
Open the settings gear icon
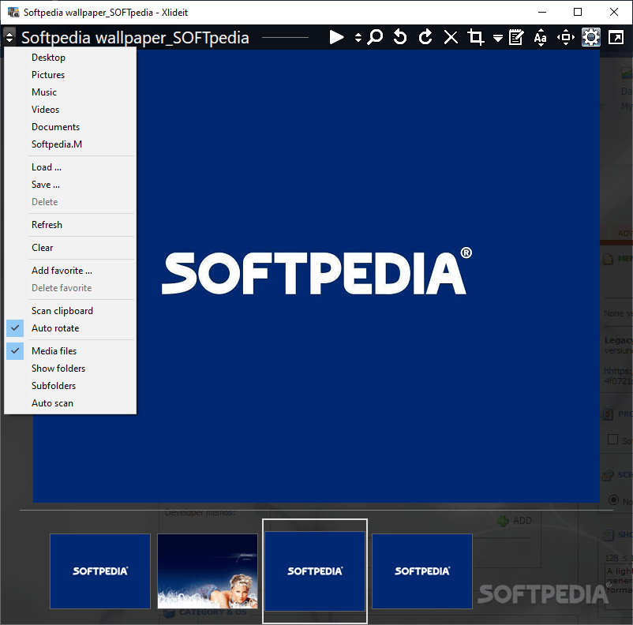pyautogui.click(x=590, y=37)
